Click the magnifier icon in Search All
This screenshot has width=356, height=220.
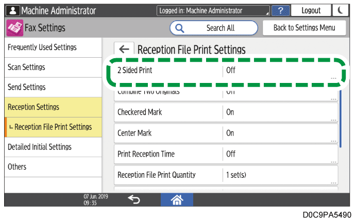click(181, 28)
